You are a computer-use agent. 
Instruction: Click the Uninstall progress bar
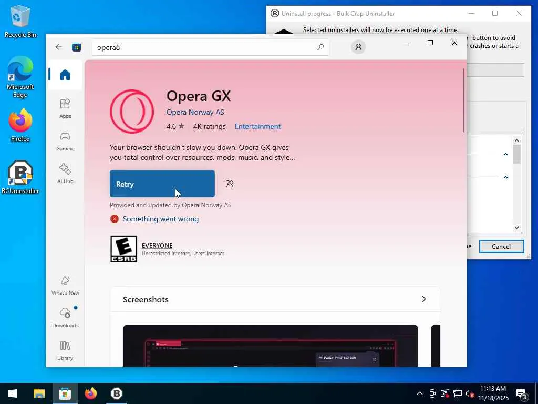coord(495,70)
